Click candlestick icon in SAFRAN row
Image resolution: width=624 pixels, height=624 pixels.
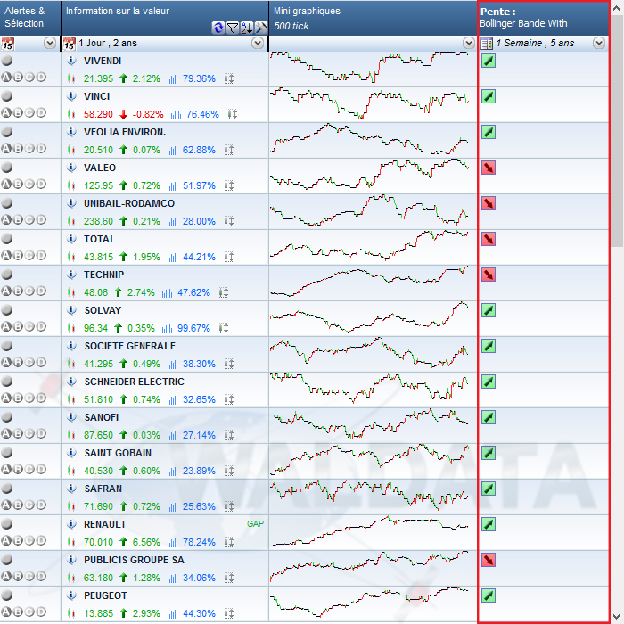[x=71, y=506]
